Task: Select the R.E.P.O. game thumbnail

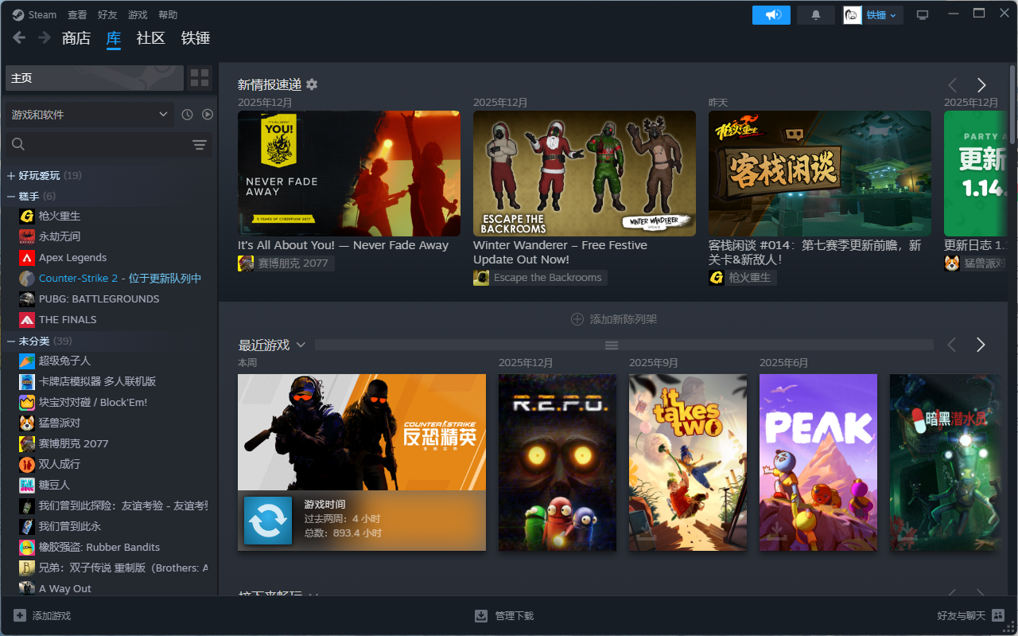Action: [557, 462]
